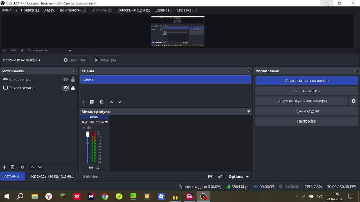360x202 pixels.
Task: Open Yandex Browser from taskbar
Action: coord(49,196)
